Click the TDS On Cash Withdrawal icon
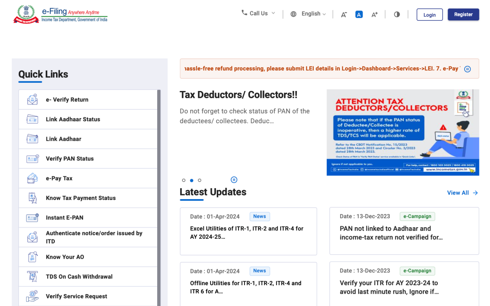Screen dimensions: 490x306 [x=32, y=277]
